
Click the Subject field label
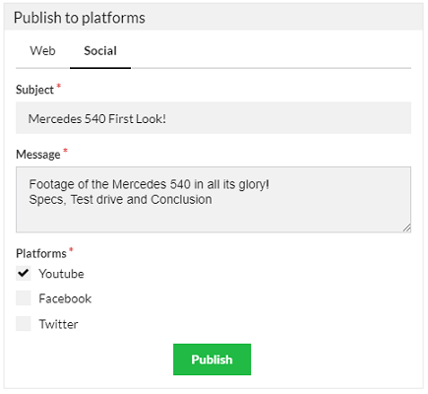[x=34, y=90]
